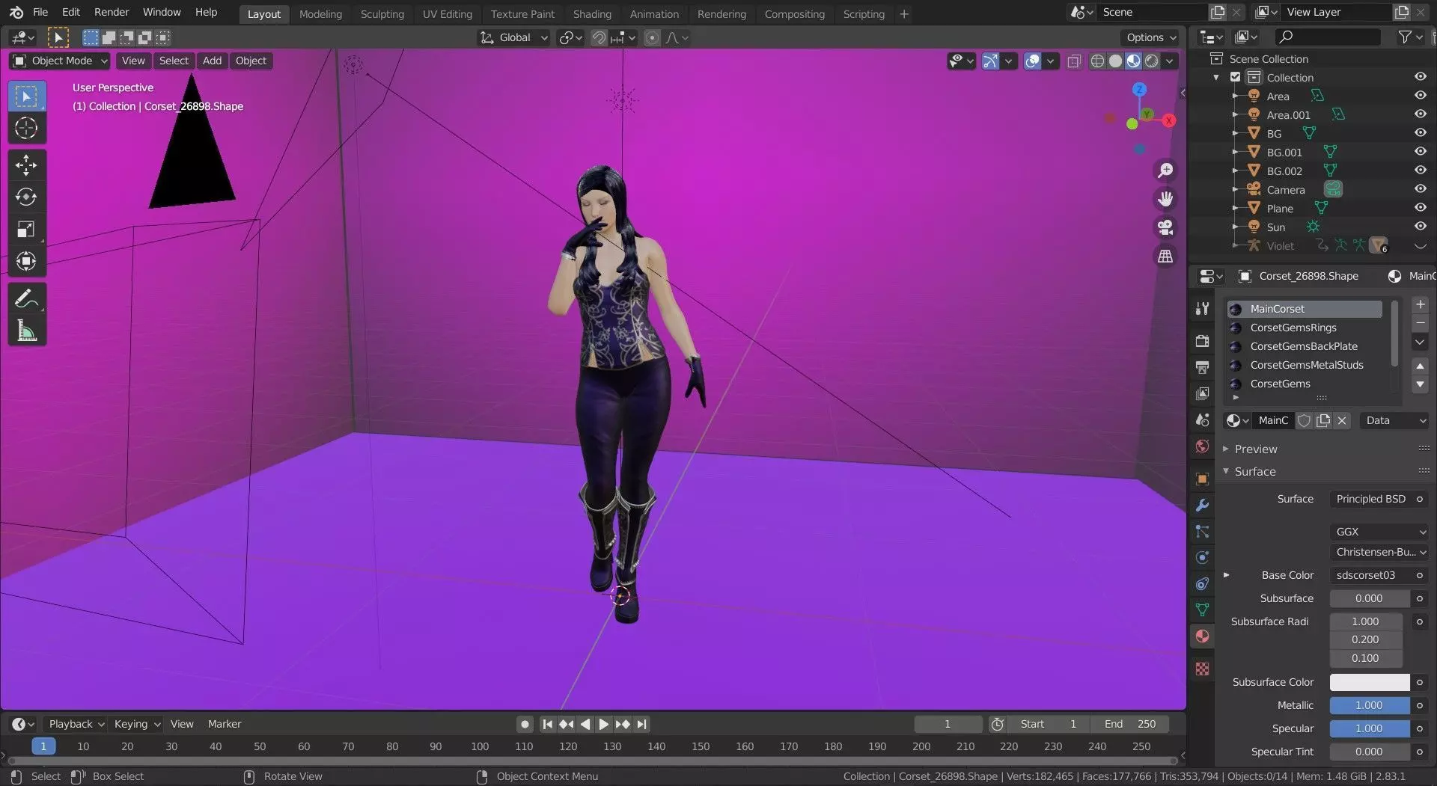Open the Global transform orientation dropdown

point(513,37)
